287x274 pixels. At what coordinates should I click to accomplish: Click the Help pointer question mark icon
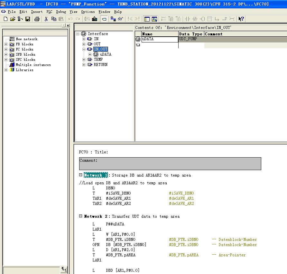(241, 19)
